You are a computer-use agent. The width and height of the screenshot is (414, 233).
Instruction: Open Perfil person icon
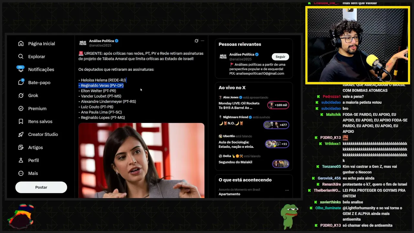tap(21, 160)
